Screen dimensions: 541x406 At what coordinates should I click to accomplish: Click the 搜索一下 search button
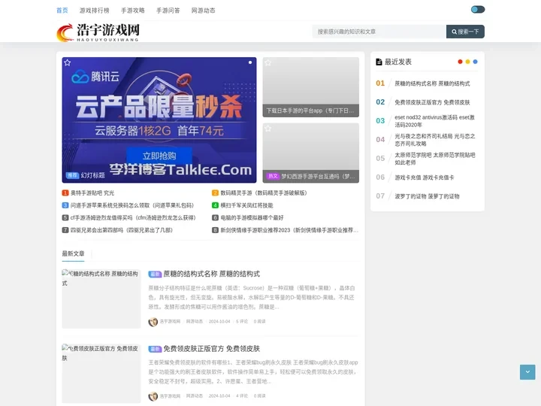[x=465, y=32]
